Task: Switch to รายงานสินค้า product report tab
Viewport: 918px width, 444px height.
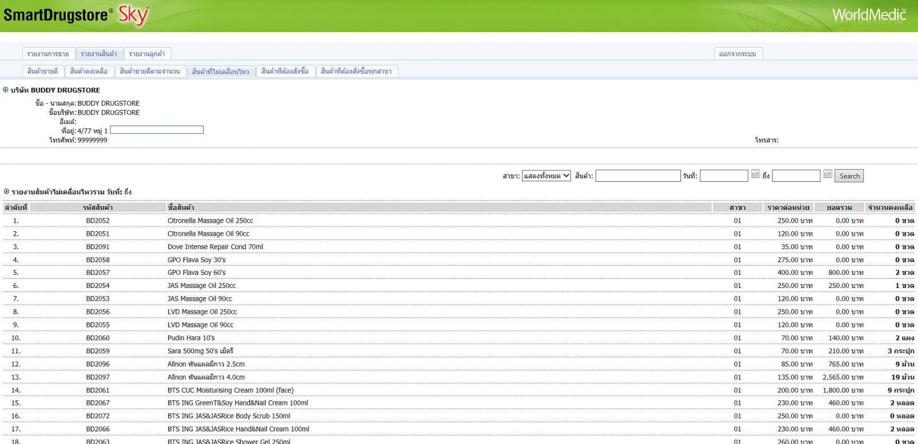Action: point(99,54)
